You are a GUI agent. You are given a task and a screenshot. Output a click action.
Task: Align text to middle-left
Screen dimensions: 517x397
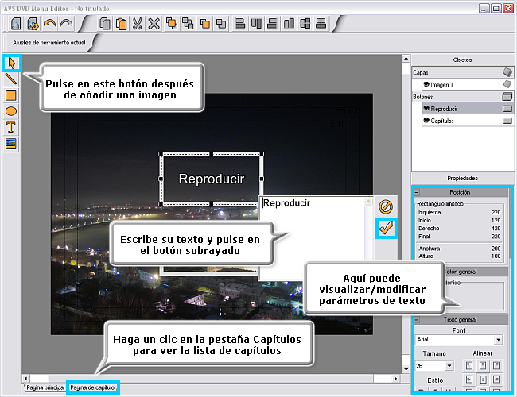click(469, 380)
